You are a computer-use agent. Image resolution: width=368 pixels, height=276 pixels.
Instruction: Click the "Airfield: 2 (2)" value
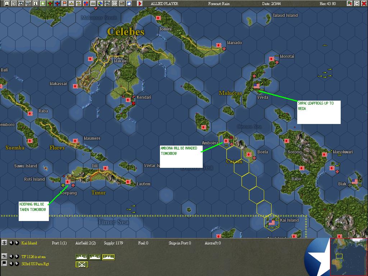tap(86, 243)
